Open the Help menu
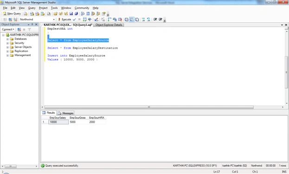This screenshot has height=174, width=289. tap(96, 8)
